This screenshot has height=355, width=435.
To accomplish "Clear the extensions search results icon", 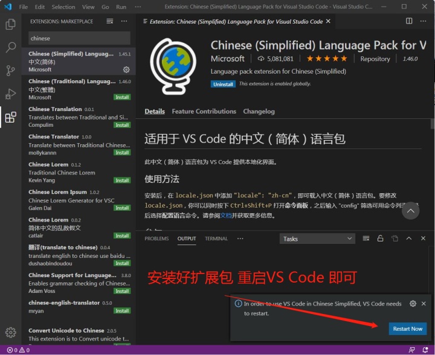I will point(110,21).
